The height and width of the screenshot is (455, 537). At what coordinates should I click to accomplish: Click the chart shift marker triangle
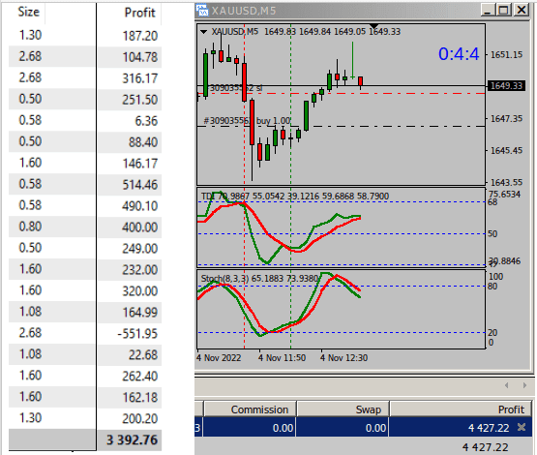click(374, 26)
